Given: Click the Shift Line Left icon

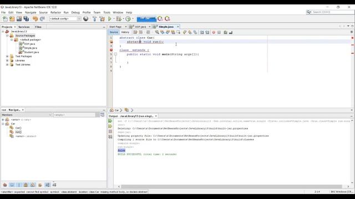Looking at the screenshot, I should [202, 32].
